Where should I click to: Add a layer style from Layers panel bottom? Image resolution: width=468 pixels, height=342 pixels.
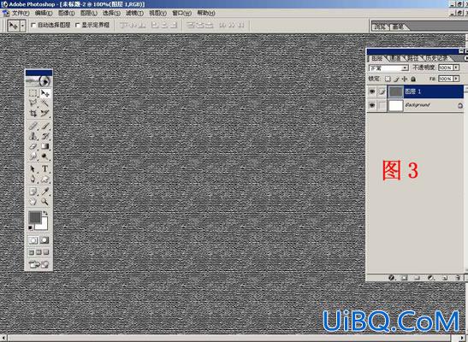[x=392, y=278]
